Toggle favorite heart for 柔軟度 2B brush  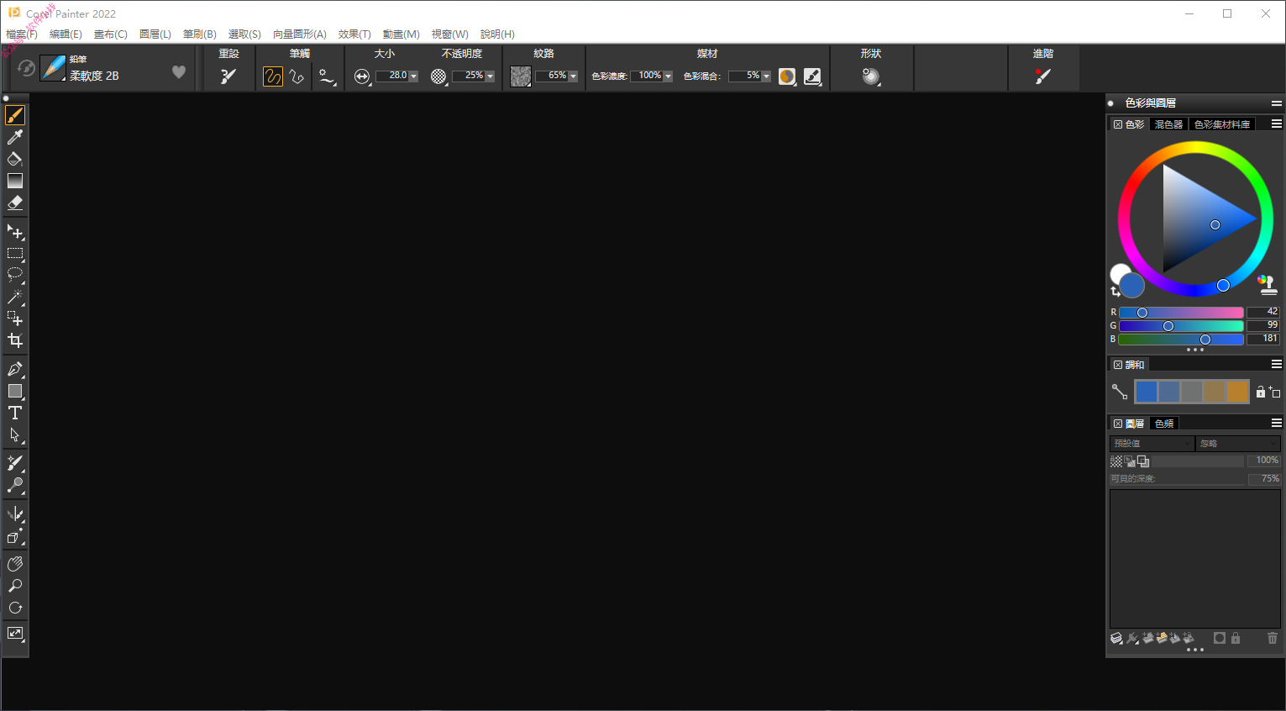pos(179,72)
